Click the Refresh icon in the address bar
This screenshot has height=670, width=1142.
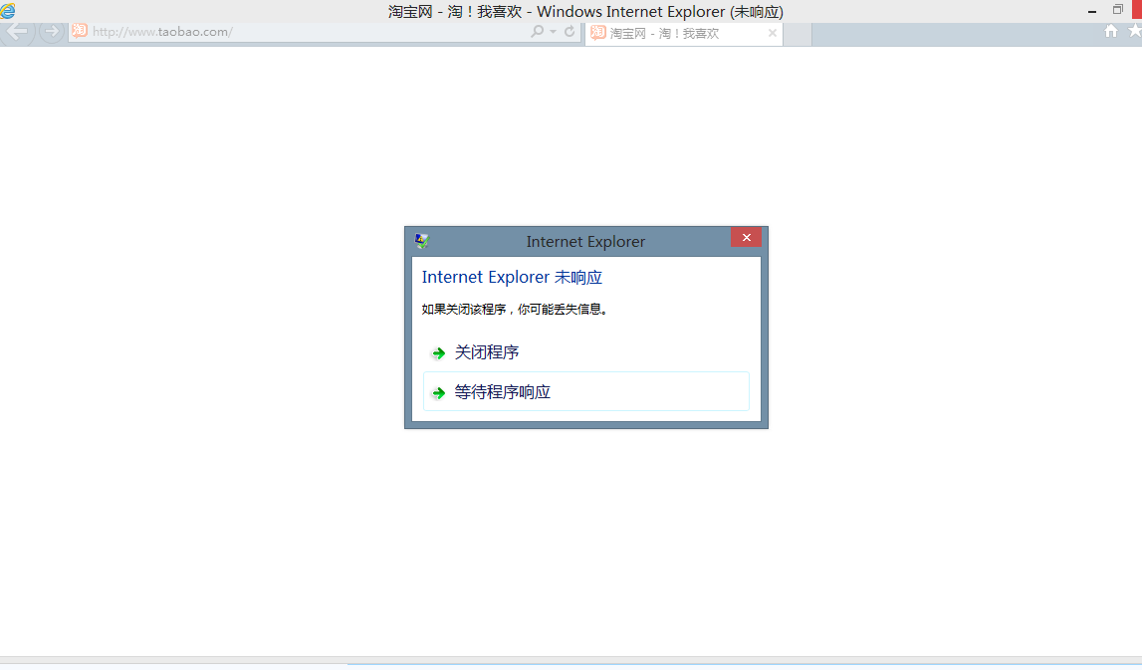[570, 31]
